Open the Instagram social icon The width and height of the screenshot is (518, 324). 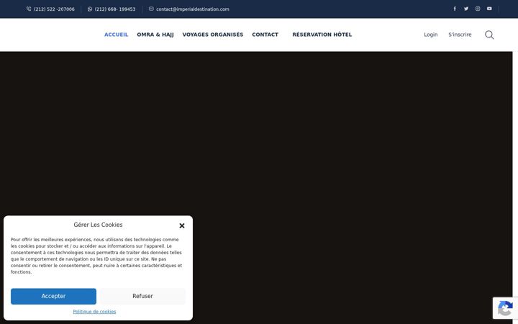pos(478,9)
